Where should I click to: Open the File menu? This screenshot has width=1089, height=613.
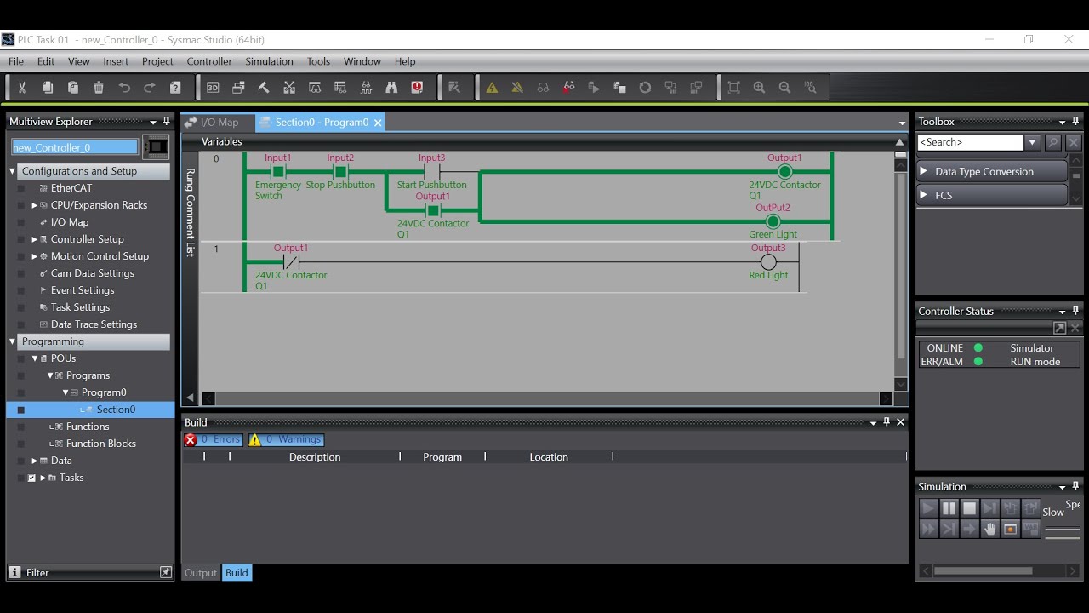coord(16,61)
